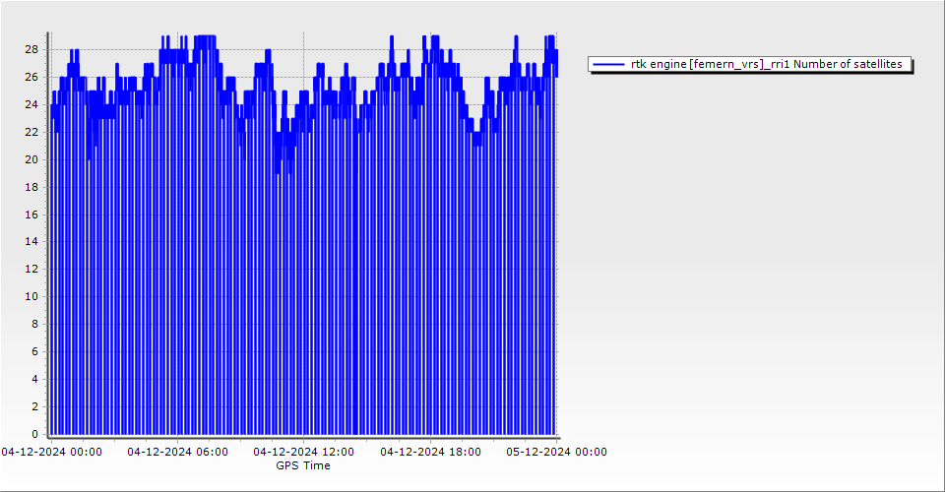Click the y-axis tick label 24

[x=32, y=104]
